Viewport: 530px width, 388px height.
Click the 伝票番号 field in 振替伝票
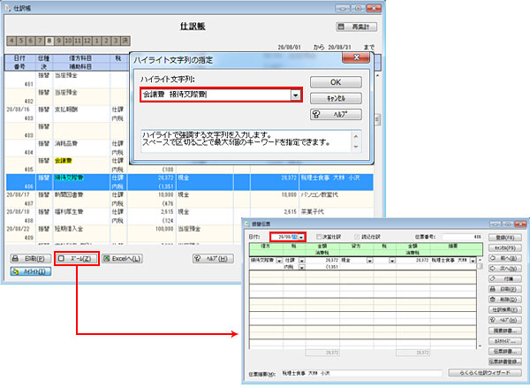462,237
